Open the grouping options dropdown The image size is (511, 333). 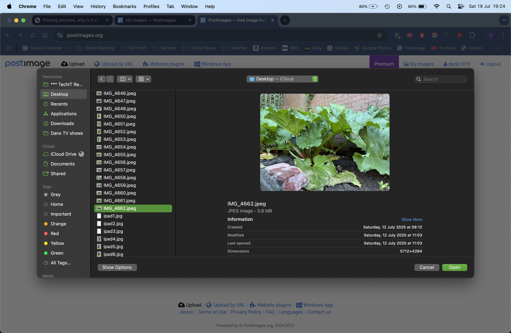tap(143, 79)
